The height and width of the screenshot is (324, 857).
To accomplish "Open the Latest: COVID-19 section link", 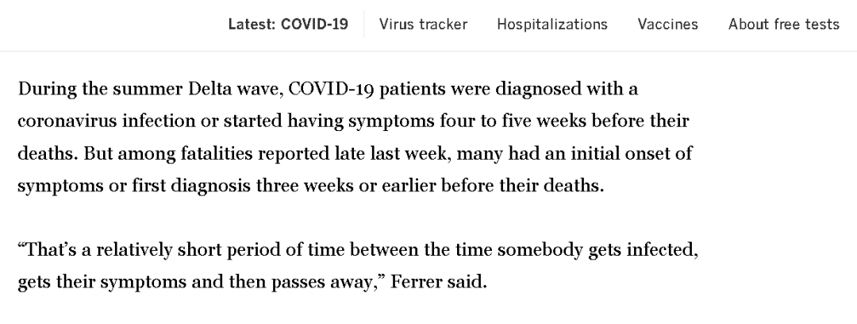I will pos(288,25).
